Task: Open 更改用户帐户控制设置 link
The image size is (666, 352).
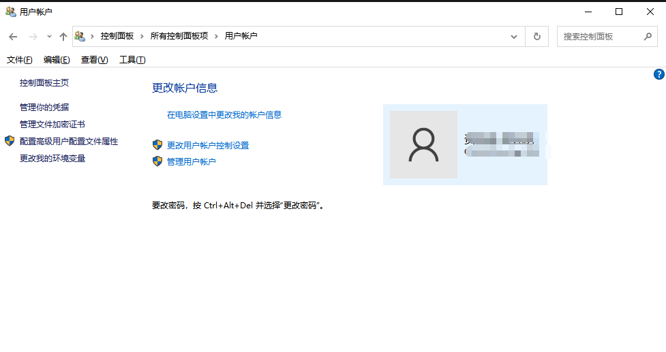Action: 208,146
